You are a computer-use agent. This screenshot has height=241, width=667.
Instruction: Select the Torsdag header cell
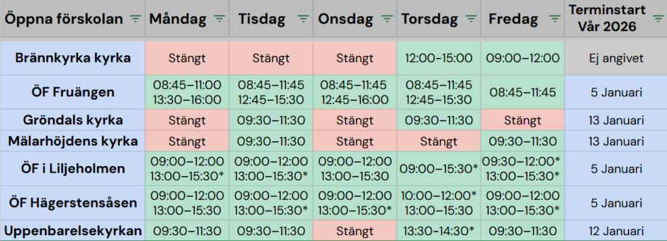coord(439,18)
